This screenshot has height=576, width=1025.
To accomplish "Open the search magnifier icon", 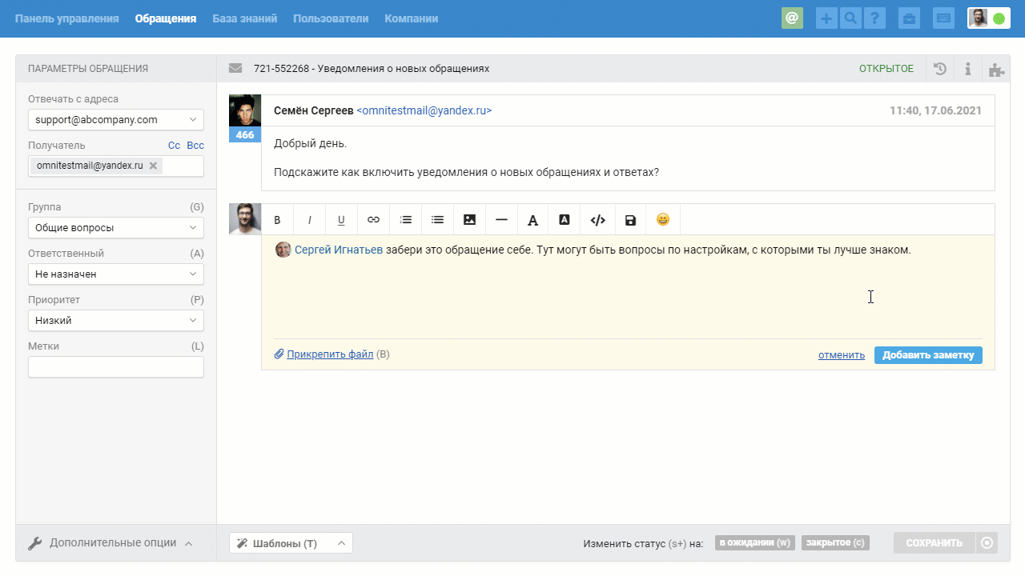I will [x=850, y=18].
